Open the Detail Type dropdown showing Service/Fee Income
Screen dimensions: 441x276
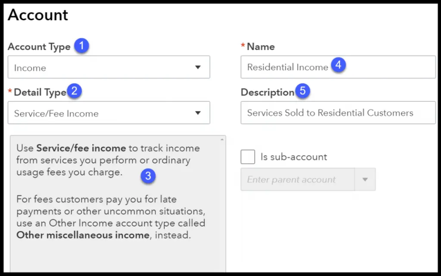[108, 113]
